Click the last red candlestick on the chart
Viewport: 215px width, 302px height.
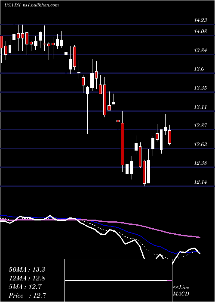(x=170, y=137)
